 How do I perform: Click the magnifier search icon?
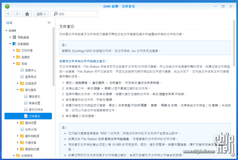click(x=56, y=14)
